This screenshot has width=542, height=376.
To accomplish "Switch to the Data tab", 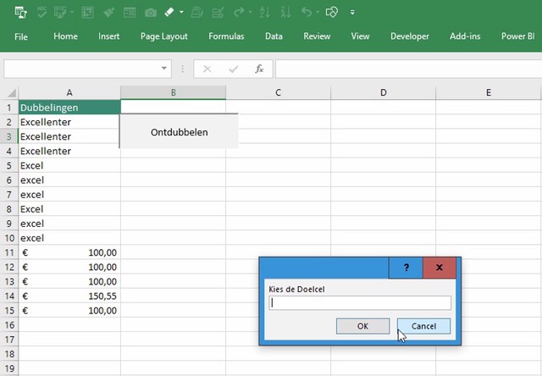I will click(274, 36).
